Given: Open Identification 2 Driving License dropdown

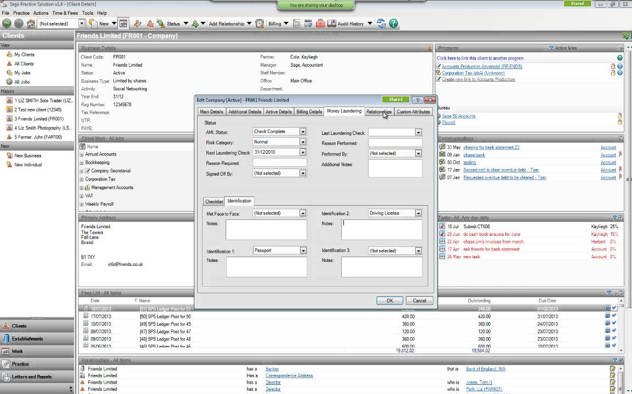Looking at the screenshot, I should (418, 213).
